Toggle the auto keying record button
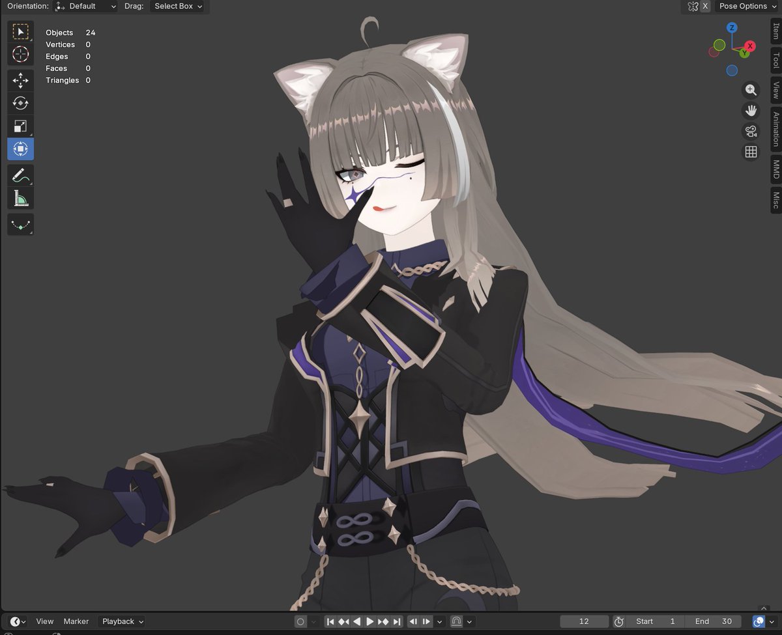 point(300,621)
